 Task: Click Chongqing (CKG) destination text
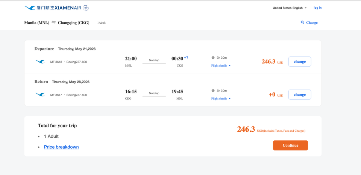(73, 23)
